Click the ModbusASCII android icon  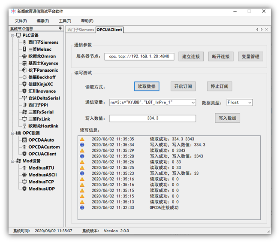coord(24,175)
